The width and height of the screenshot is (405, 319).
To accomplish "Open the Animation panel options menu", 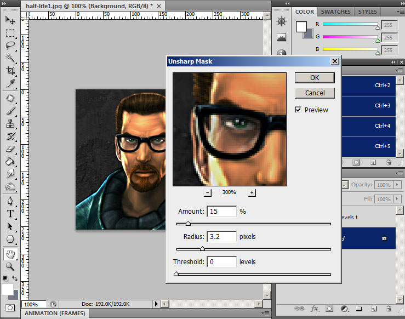I will point(265,314).
